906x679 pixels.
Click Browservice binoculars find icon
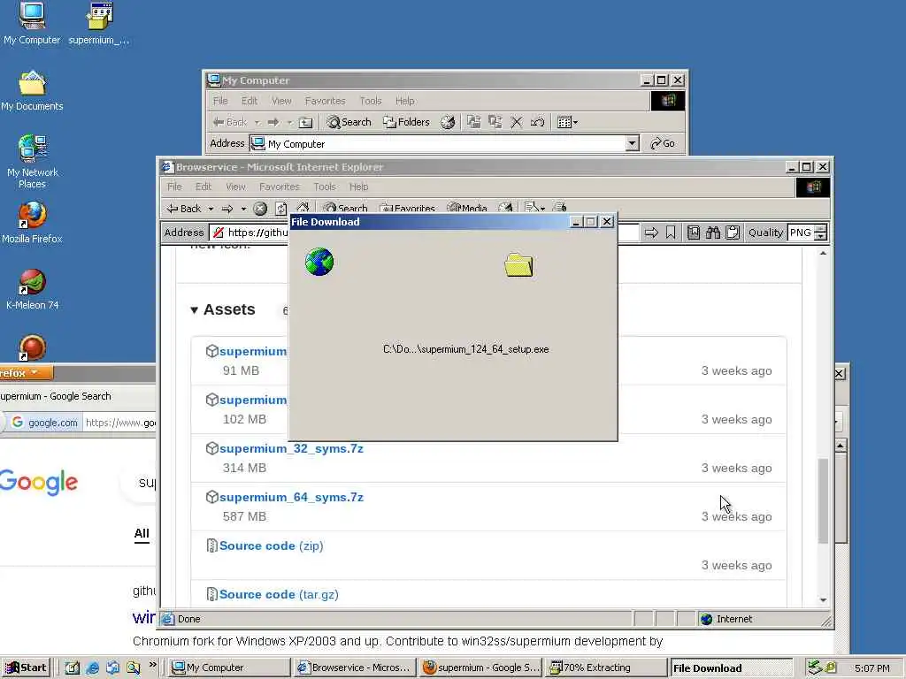[713, 233]
